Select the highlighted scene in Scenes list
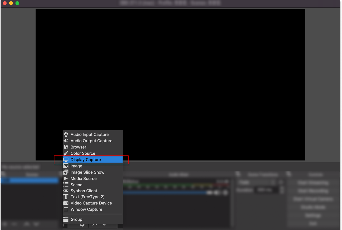 coord(29,181)
